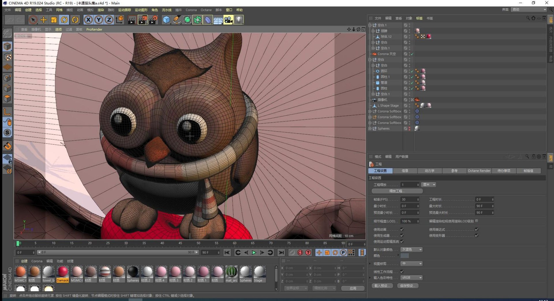Click the 保存预设 button

(408, 286)
